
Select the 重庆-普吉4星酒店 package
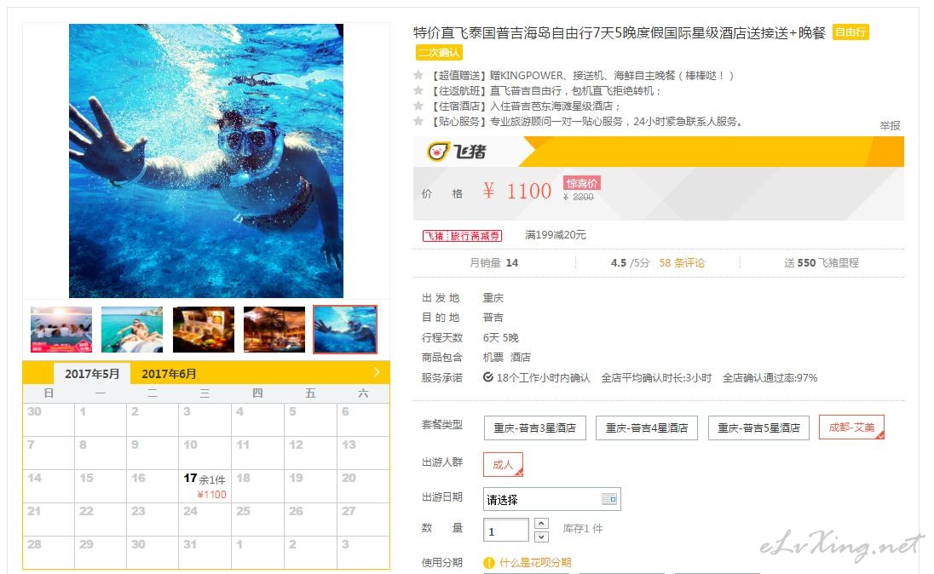pyautogui.click(x=647, y=428)
